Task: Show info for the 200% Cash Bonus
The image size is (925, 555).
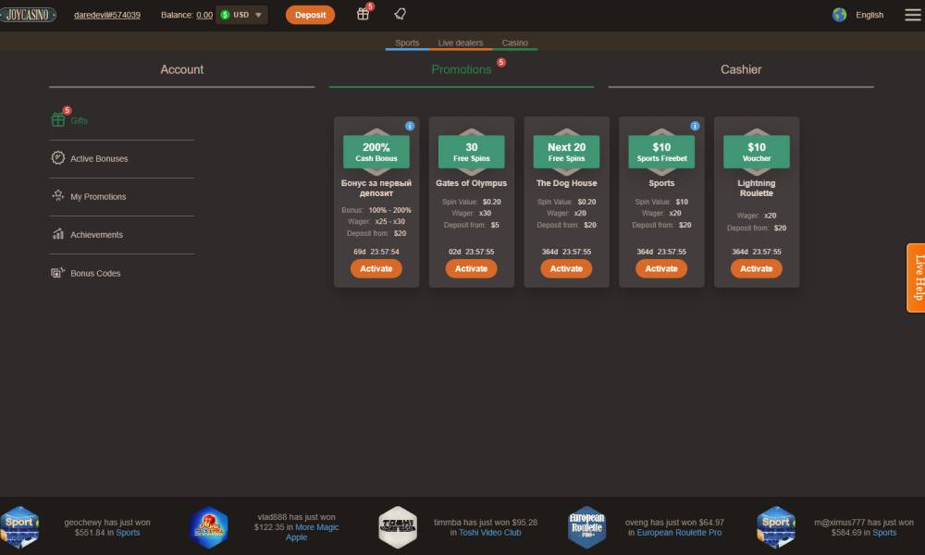Action: coord(410,126)
